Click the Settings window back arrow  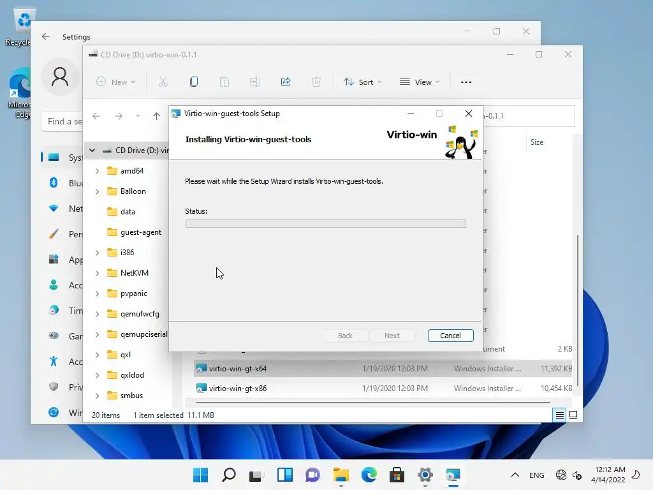46,36
